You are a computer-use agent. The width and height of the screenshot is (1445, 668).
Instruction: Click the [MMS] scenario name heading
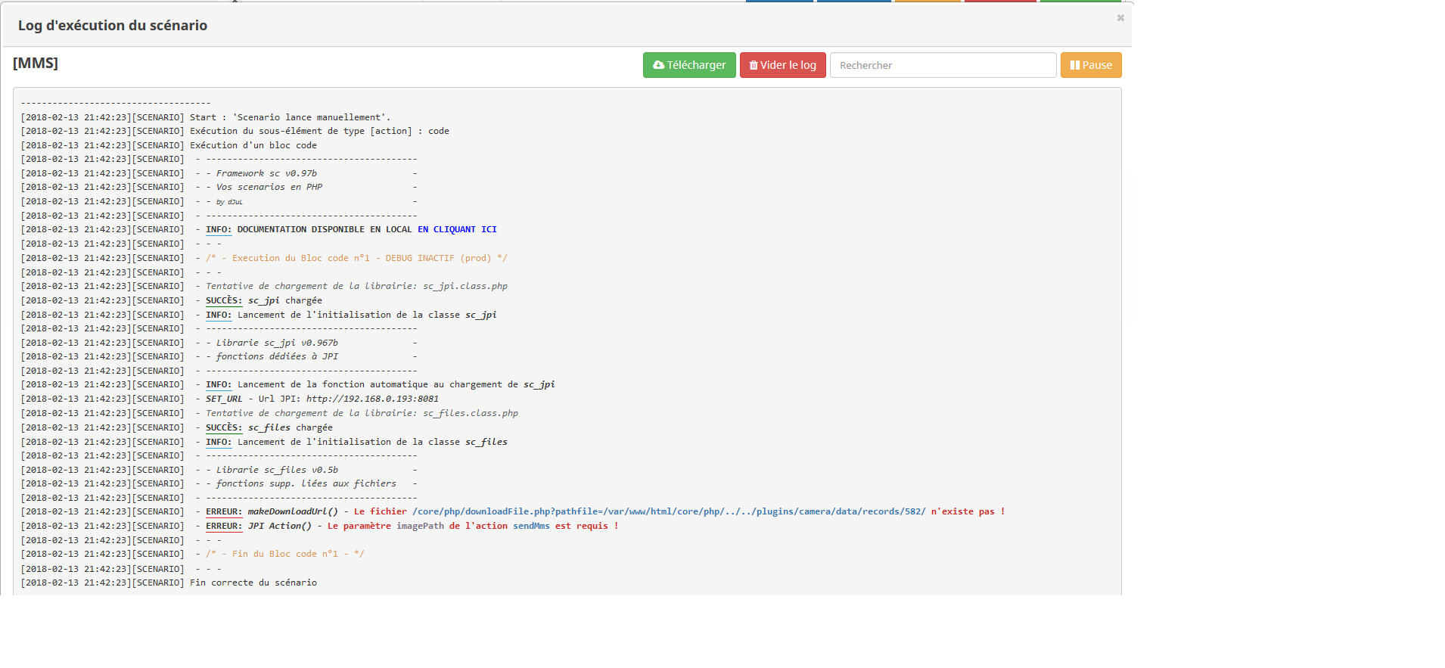pos(36,63)
